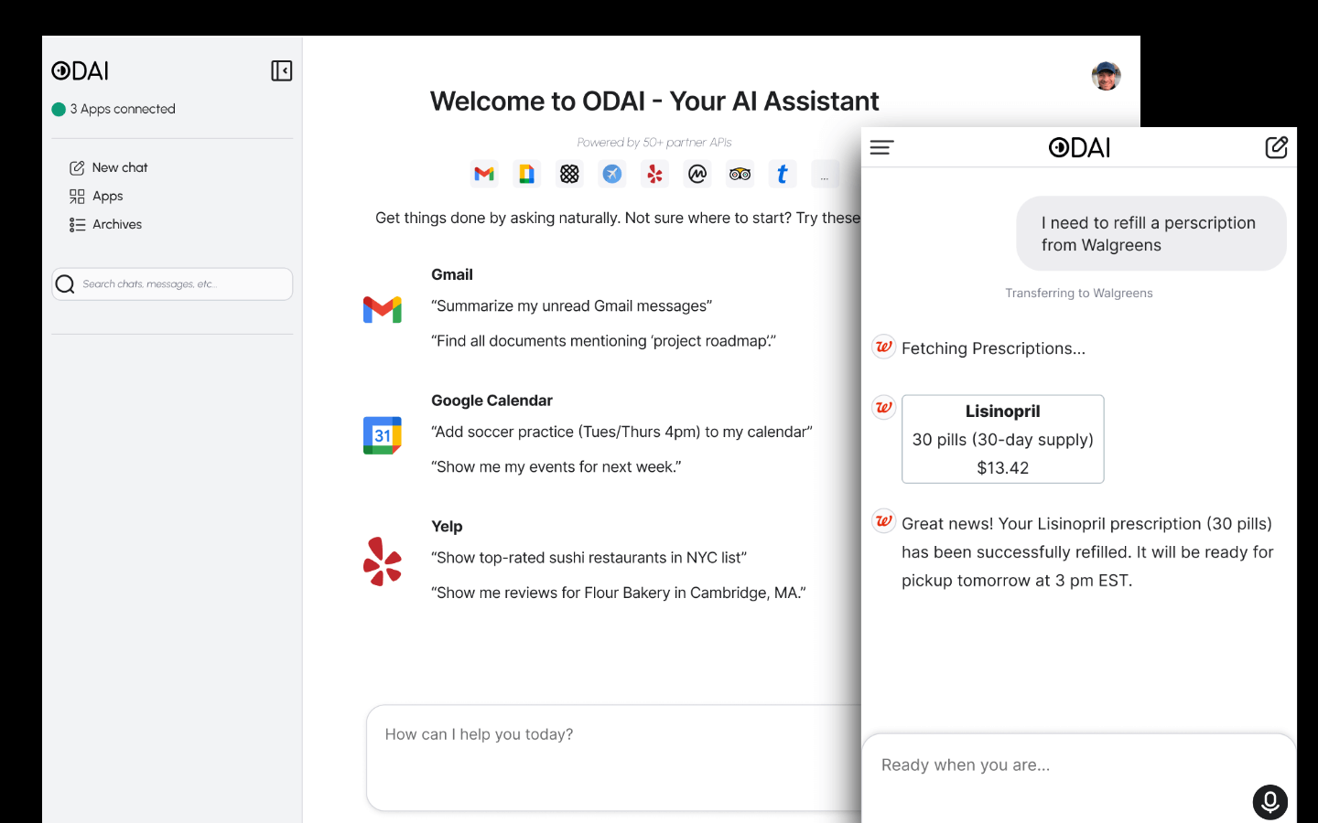Click the Apps grid icon in sidebar

click(x=77, y=196)
